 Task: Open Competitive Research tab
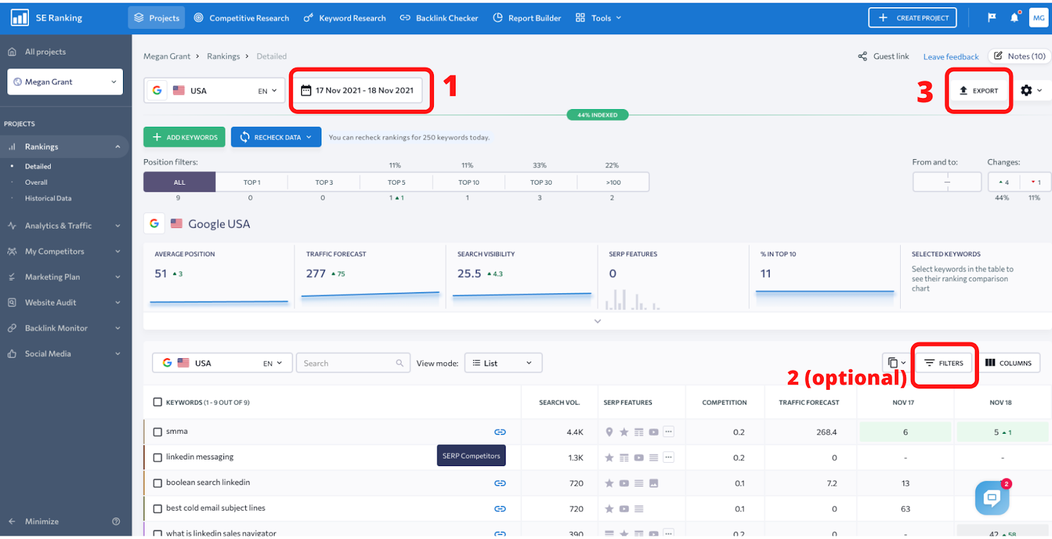click(242, 18)
